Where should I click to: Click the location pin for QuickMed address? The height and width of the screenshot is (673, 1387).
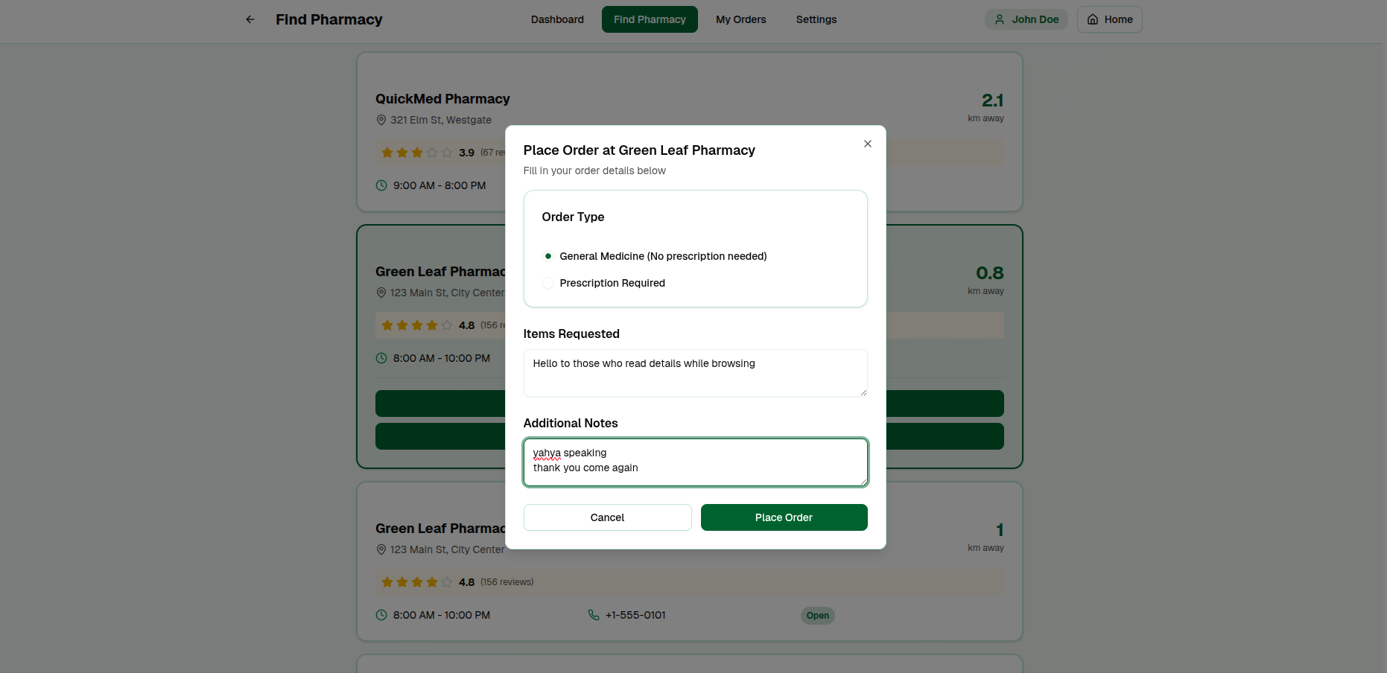381,120
